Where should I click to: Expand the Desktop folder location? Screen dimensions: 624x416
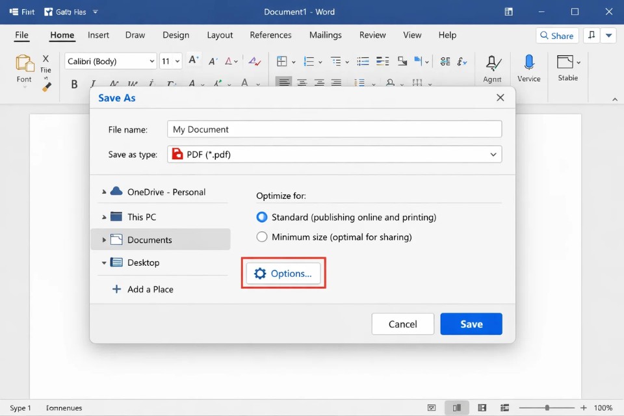(104, 263)
